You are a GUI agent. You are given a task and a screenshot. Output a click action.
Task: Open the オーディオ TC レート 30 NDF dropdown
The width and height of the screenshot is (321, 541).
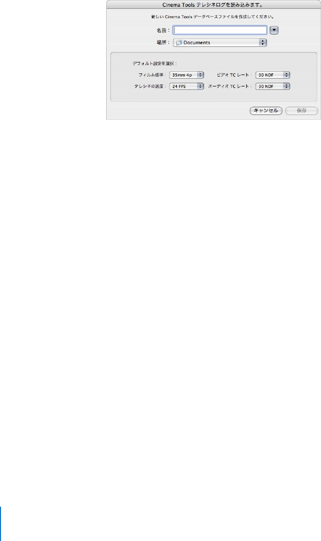[273, 86]
